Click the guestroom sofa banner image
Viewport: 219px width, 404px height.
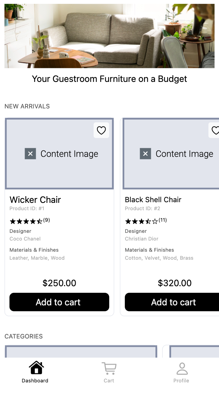[x=109, y=36]
